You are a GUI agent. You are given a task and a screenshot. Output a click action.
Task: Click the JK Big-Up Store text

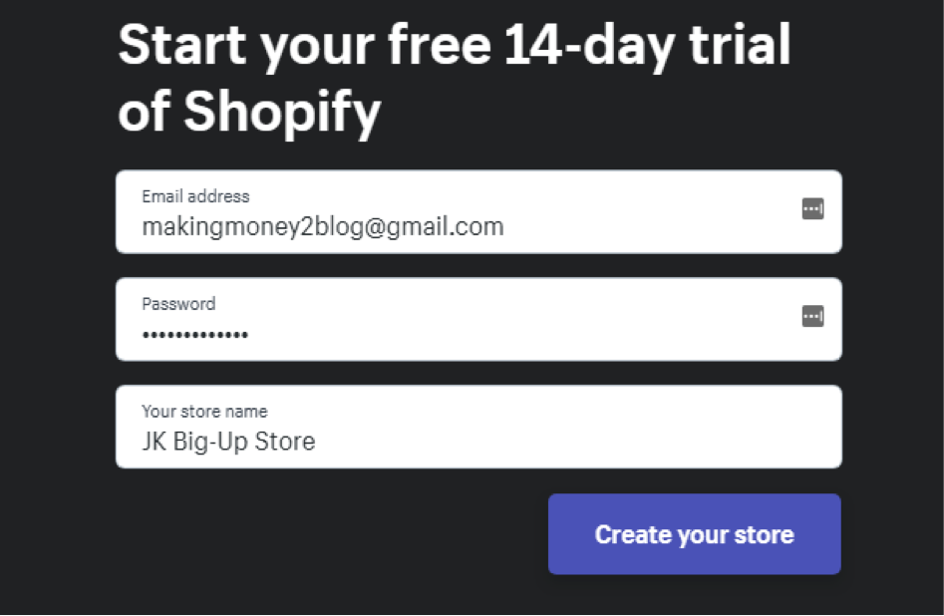click(228, 442)
